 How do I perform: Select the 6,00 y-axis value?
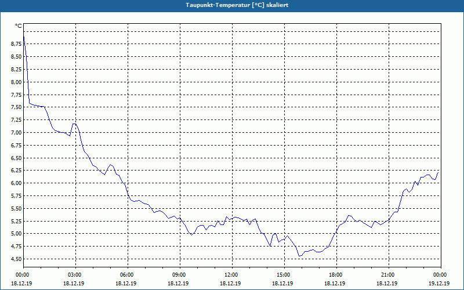click(16, 183)
